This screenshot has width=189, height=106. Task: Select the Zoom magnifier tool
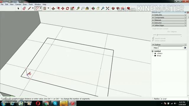[x=103, y=9]
